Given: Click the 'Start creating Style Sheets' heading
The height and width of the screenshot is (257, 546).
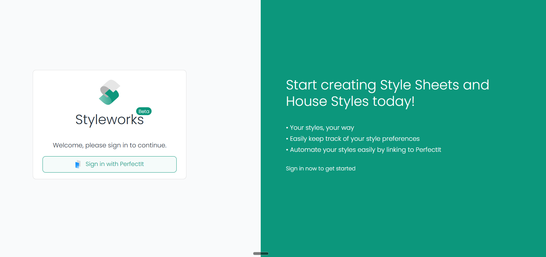Looking at the screenshot, I should 388,93.
